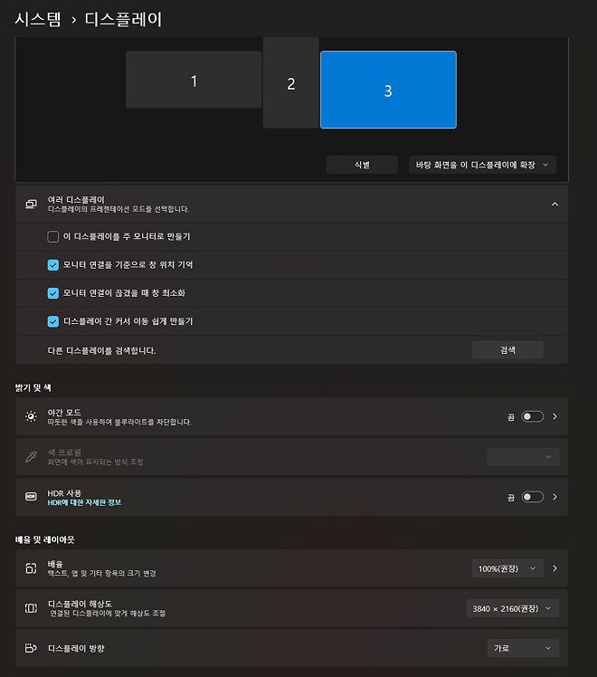This screenshot has width=597, height=677.
Task: Uncheck remember window locations checkbox
Action: pos(52,265)
